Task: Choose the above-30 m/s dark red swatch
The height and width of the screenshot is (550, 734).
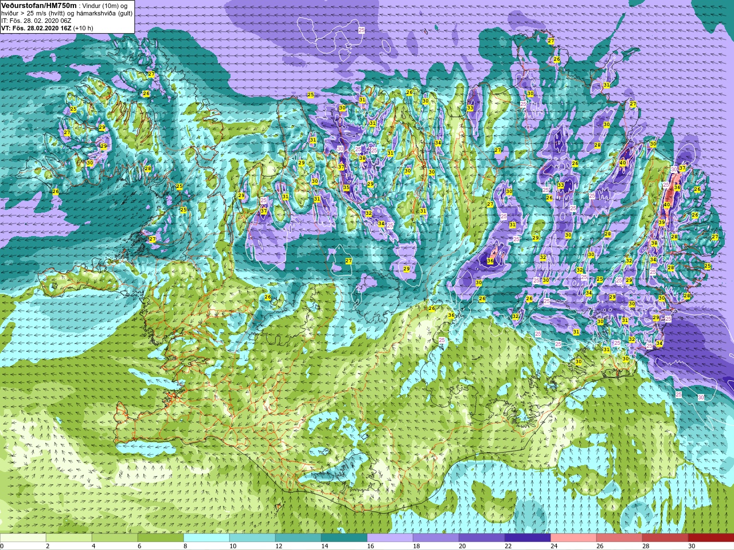Action: (x=711, y=538)
